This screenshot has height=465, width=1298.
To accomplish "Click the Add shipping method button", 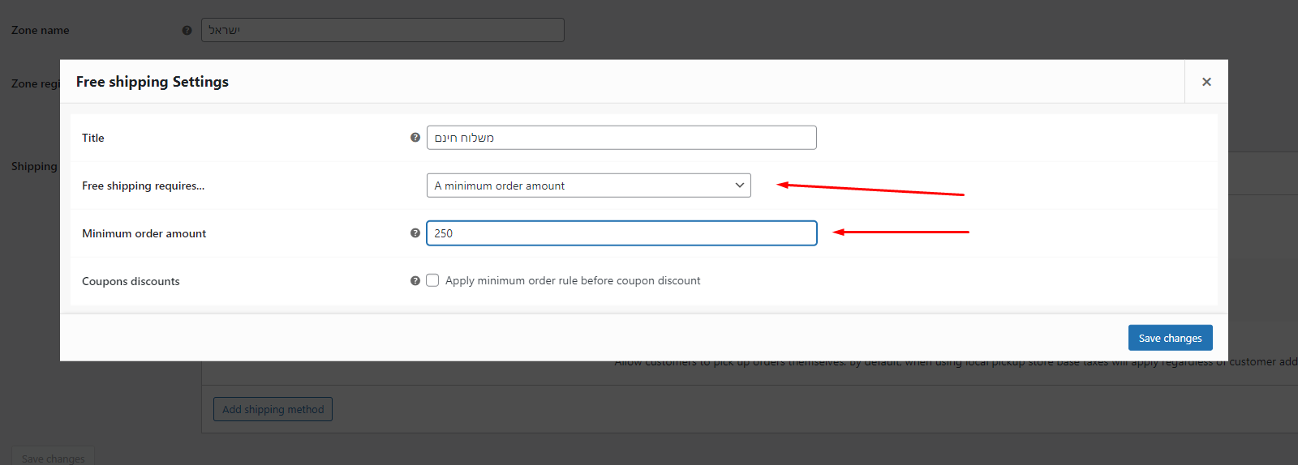I will coord(273,409).
